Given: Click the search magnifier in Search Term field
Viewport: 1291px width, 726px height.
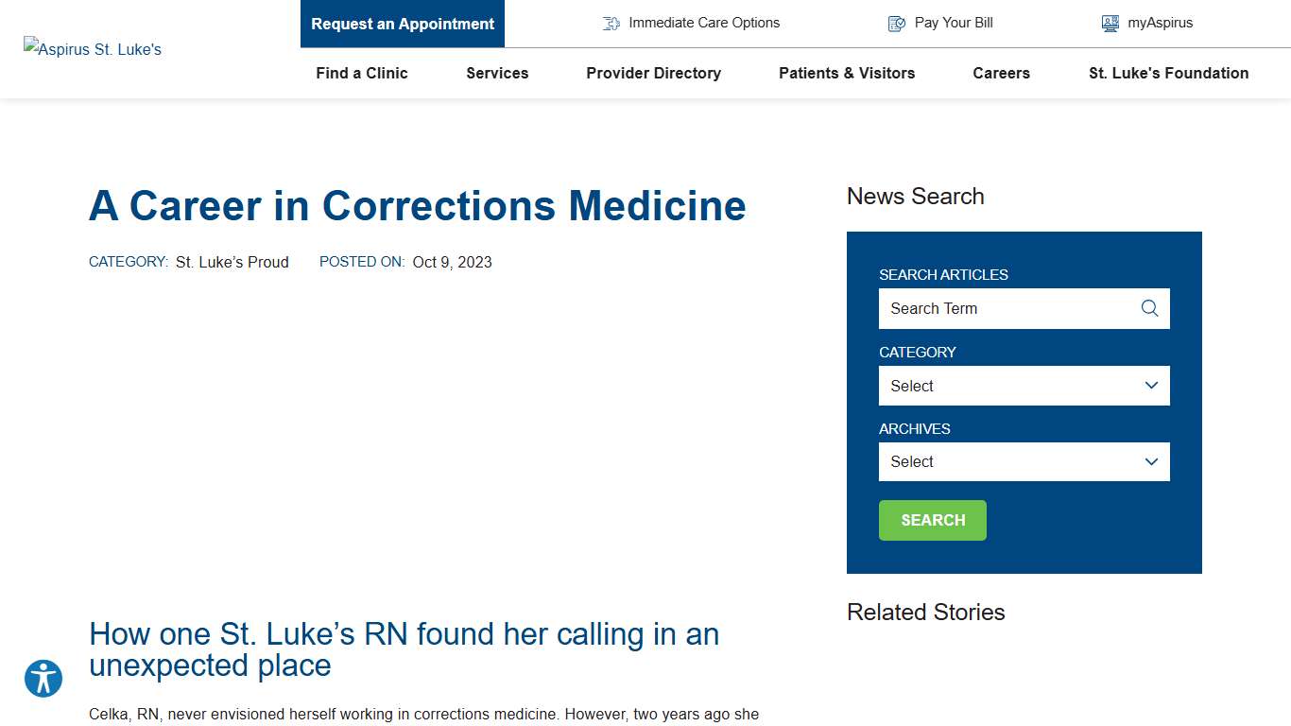Looking at the screenshot, I should (x=1149, y=308).
